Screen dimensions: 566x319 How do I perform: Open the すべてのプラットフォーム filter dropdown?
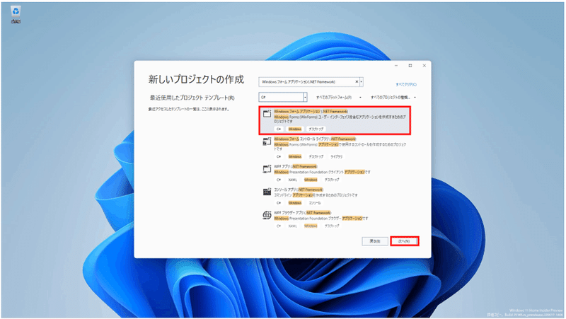339,98
